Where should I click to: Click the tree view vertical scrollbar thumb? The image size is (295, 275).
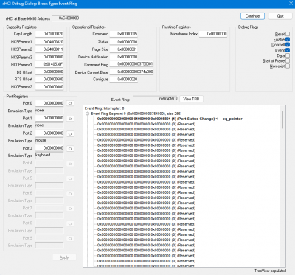pyautogui.click(x=283, y=119)
